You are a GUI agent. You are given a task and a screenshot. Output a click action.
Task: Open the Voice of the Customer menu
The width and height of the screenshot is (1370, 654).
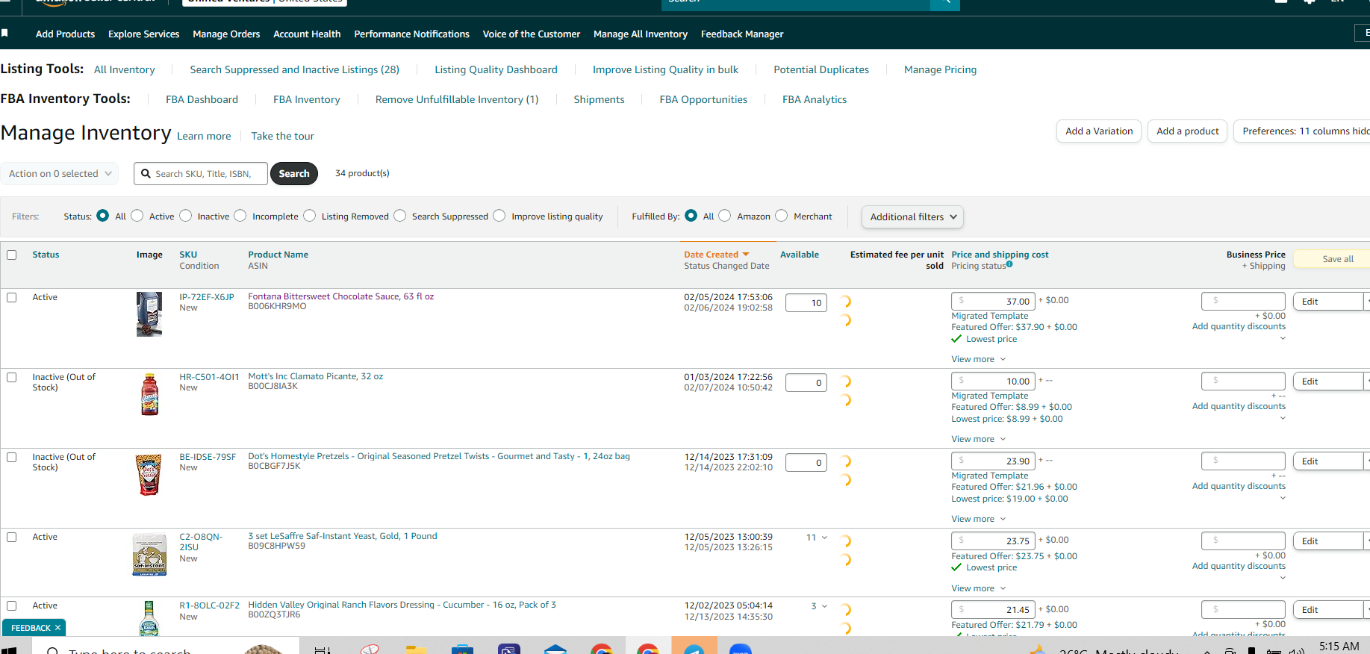coord(532,34)
